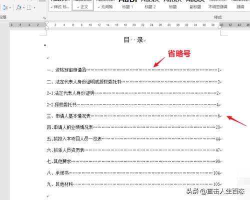
Task: Apply the 标题 1 style
Action: (x=127, y=5)
